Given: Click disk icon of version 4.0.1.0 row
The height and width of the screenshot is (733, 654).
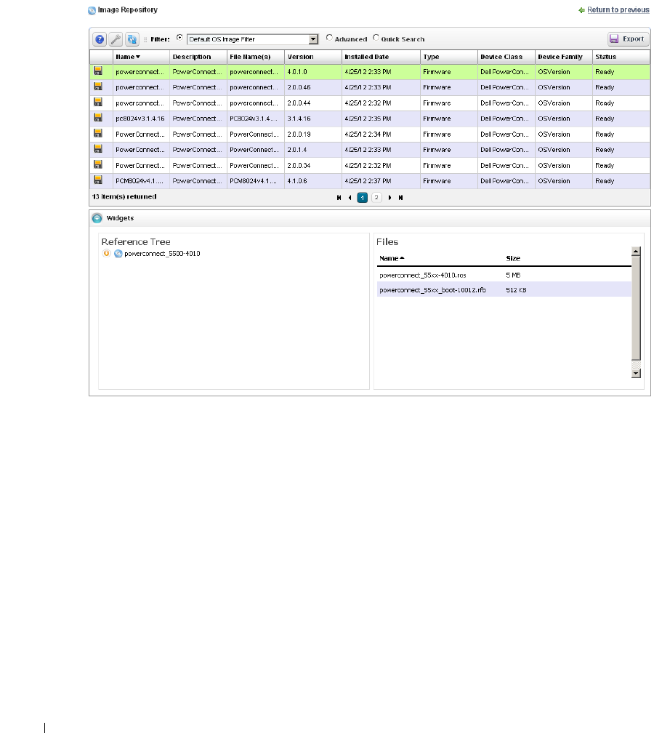Looking at the screenshot, I should [98, 71].
